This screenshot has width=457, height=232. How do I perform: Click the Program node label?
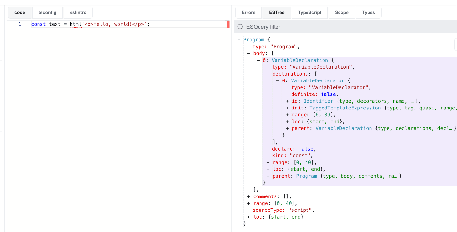[254, 39]
